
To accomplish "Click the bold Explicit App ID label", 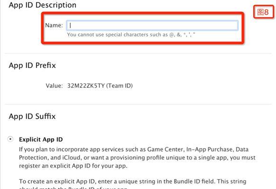I will coord(41,139).
